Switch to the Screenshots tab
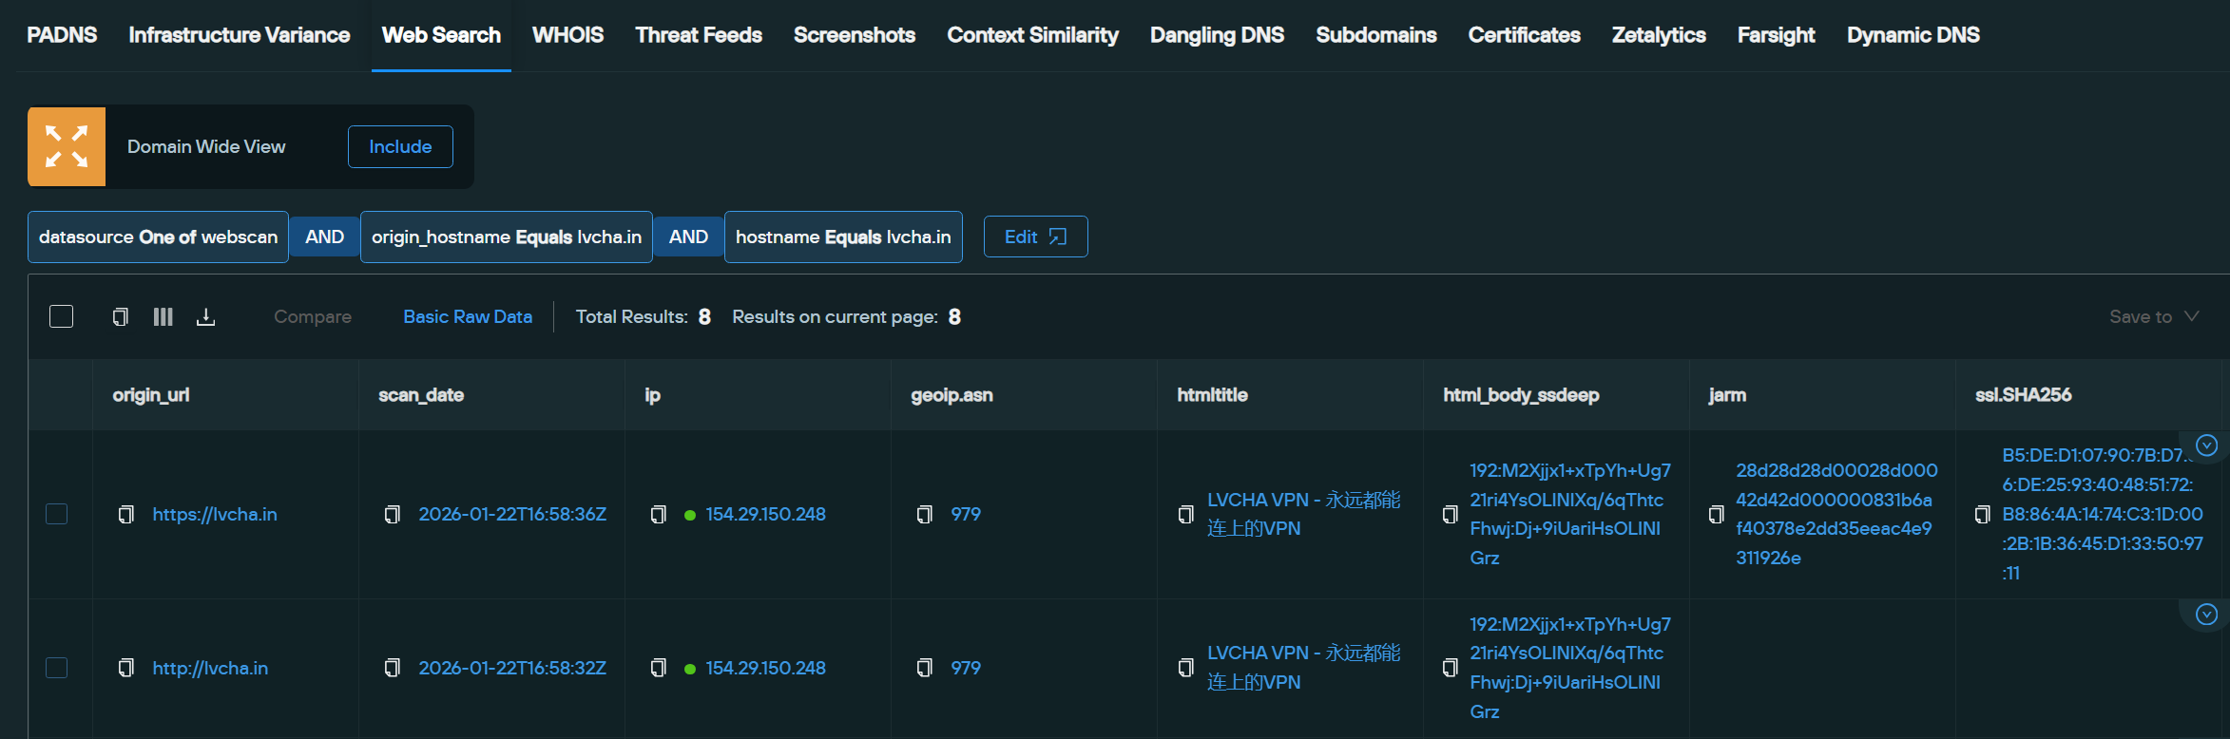The width and height of the screenshot is (2230, 739). point(855,35)
